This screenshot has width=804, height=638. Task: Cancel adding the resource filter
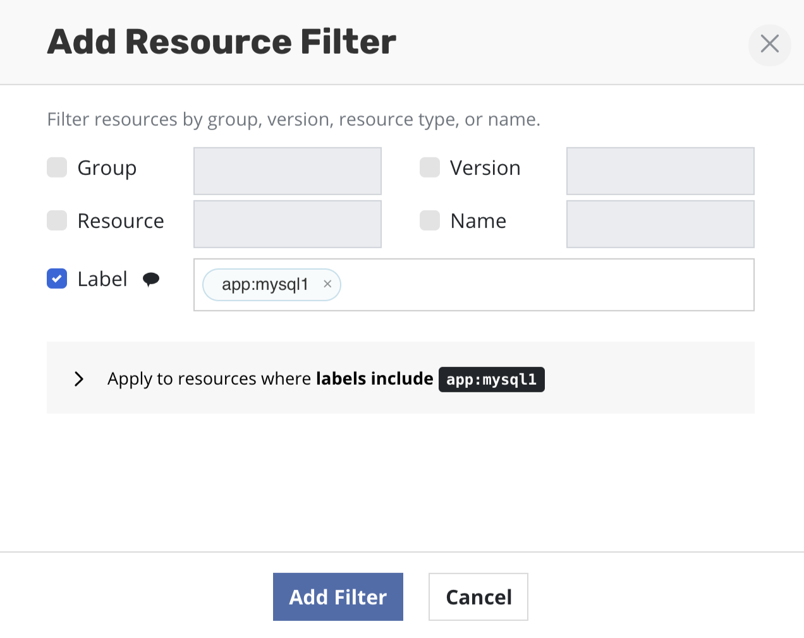pyautogui.click(x=478, y=597)
